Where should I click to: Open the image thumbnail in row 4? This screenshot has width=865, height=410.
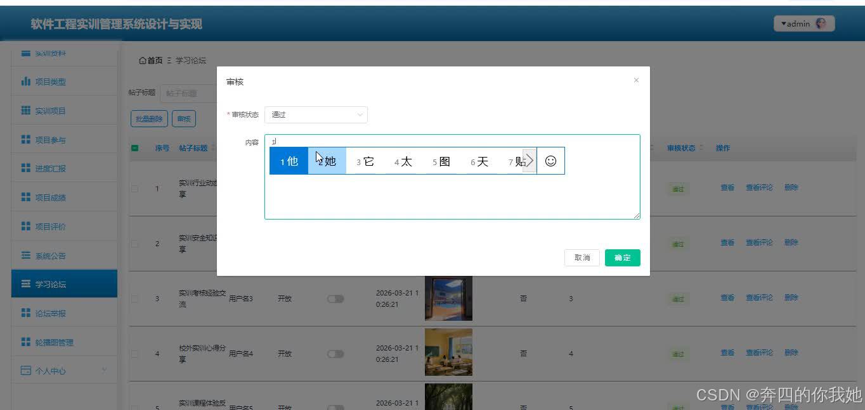point(448,353)
